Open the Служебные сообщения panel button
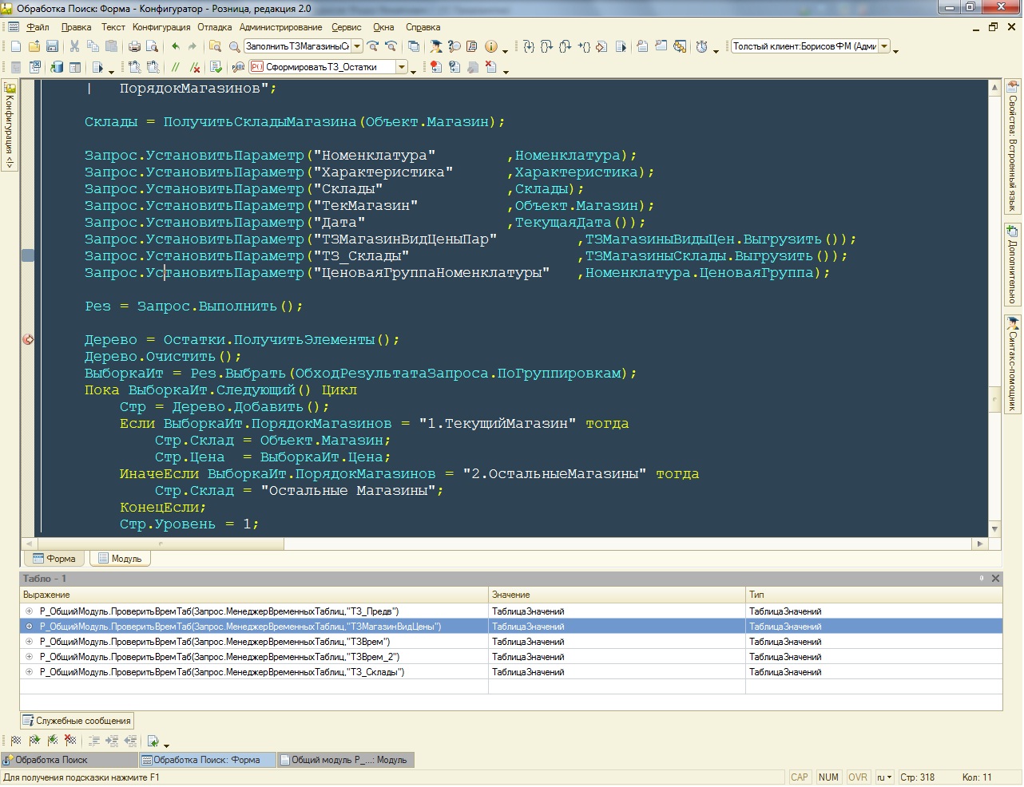1024x787 pixels. 77,721
